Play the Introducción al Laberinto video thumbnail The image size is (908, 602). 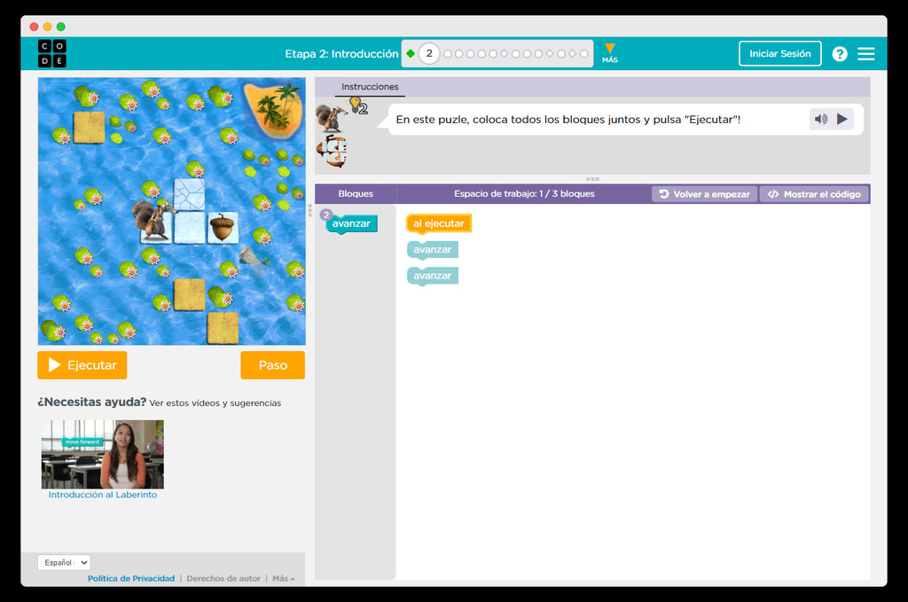tap(101, 453)
